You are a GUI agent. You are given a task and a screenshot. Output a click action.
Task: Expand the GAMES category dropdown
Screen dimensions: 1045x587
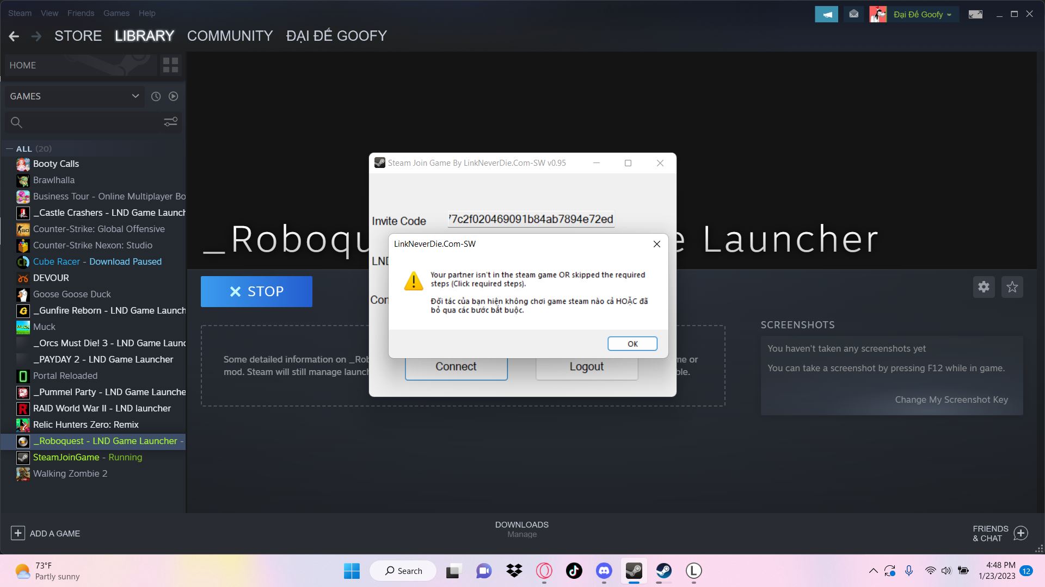click(x=75, y=96)
